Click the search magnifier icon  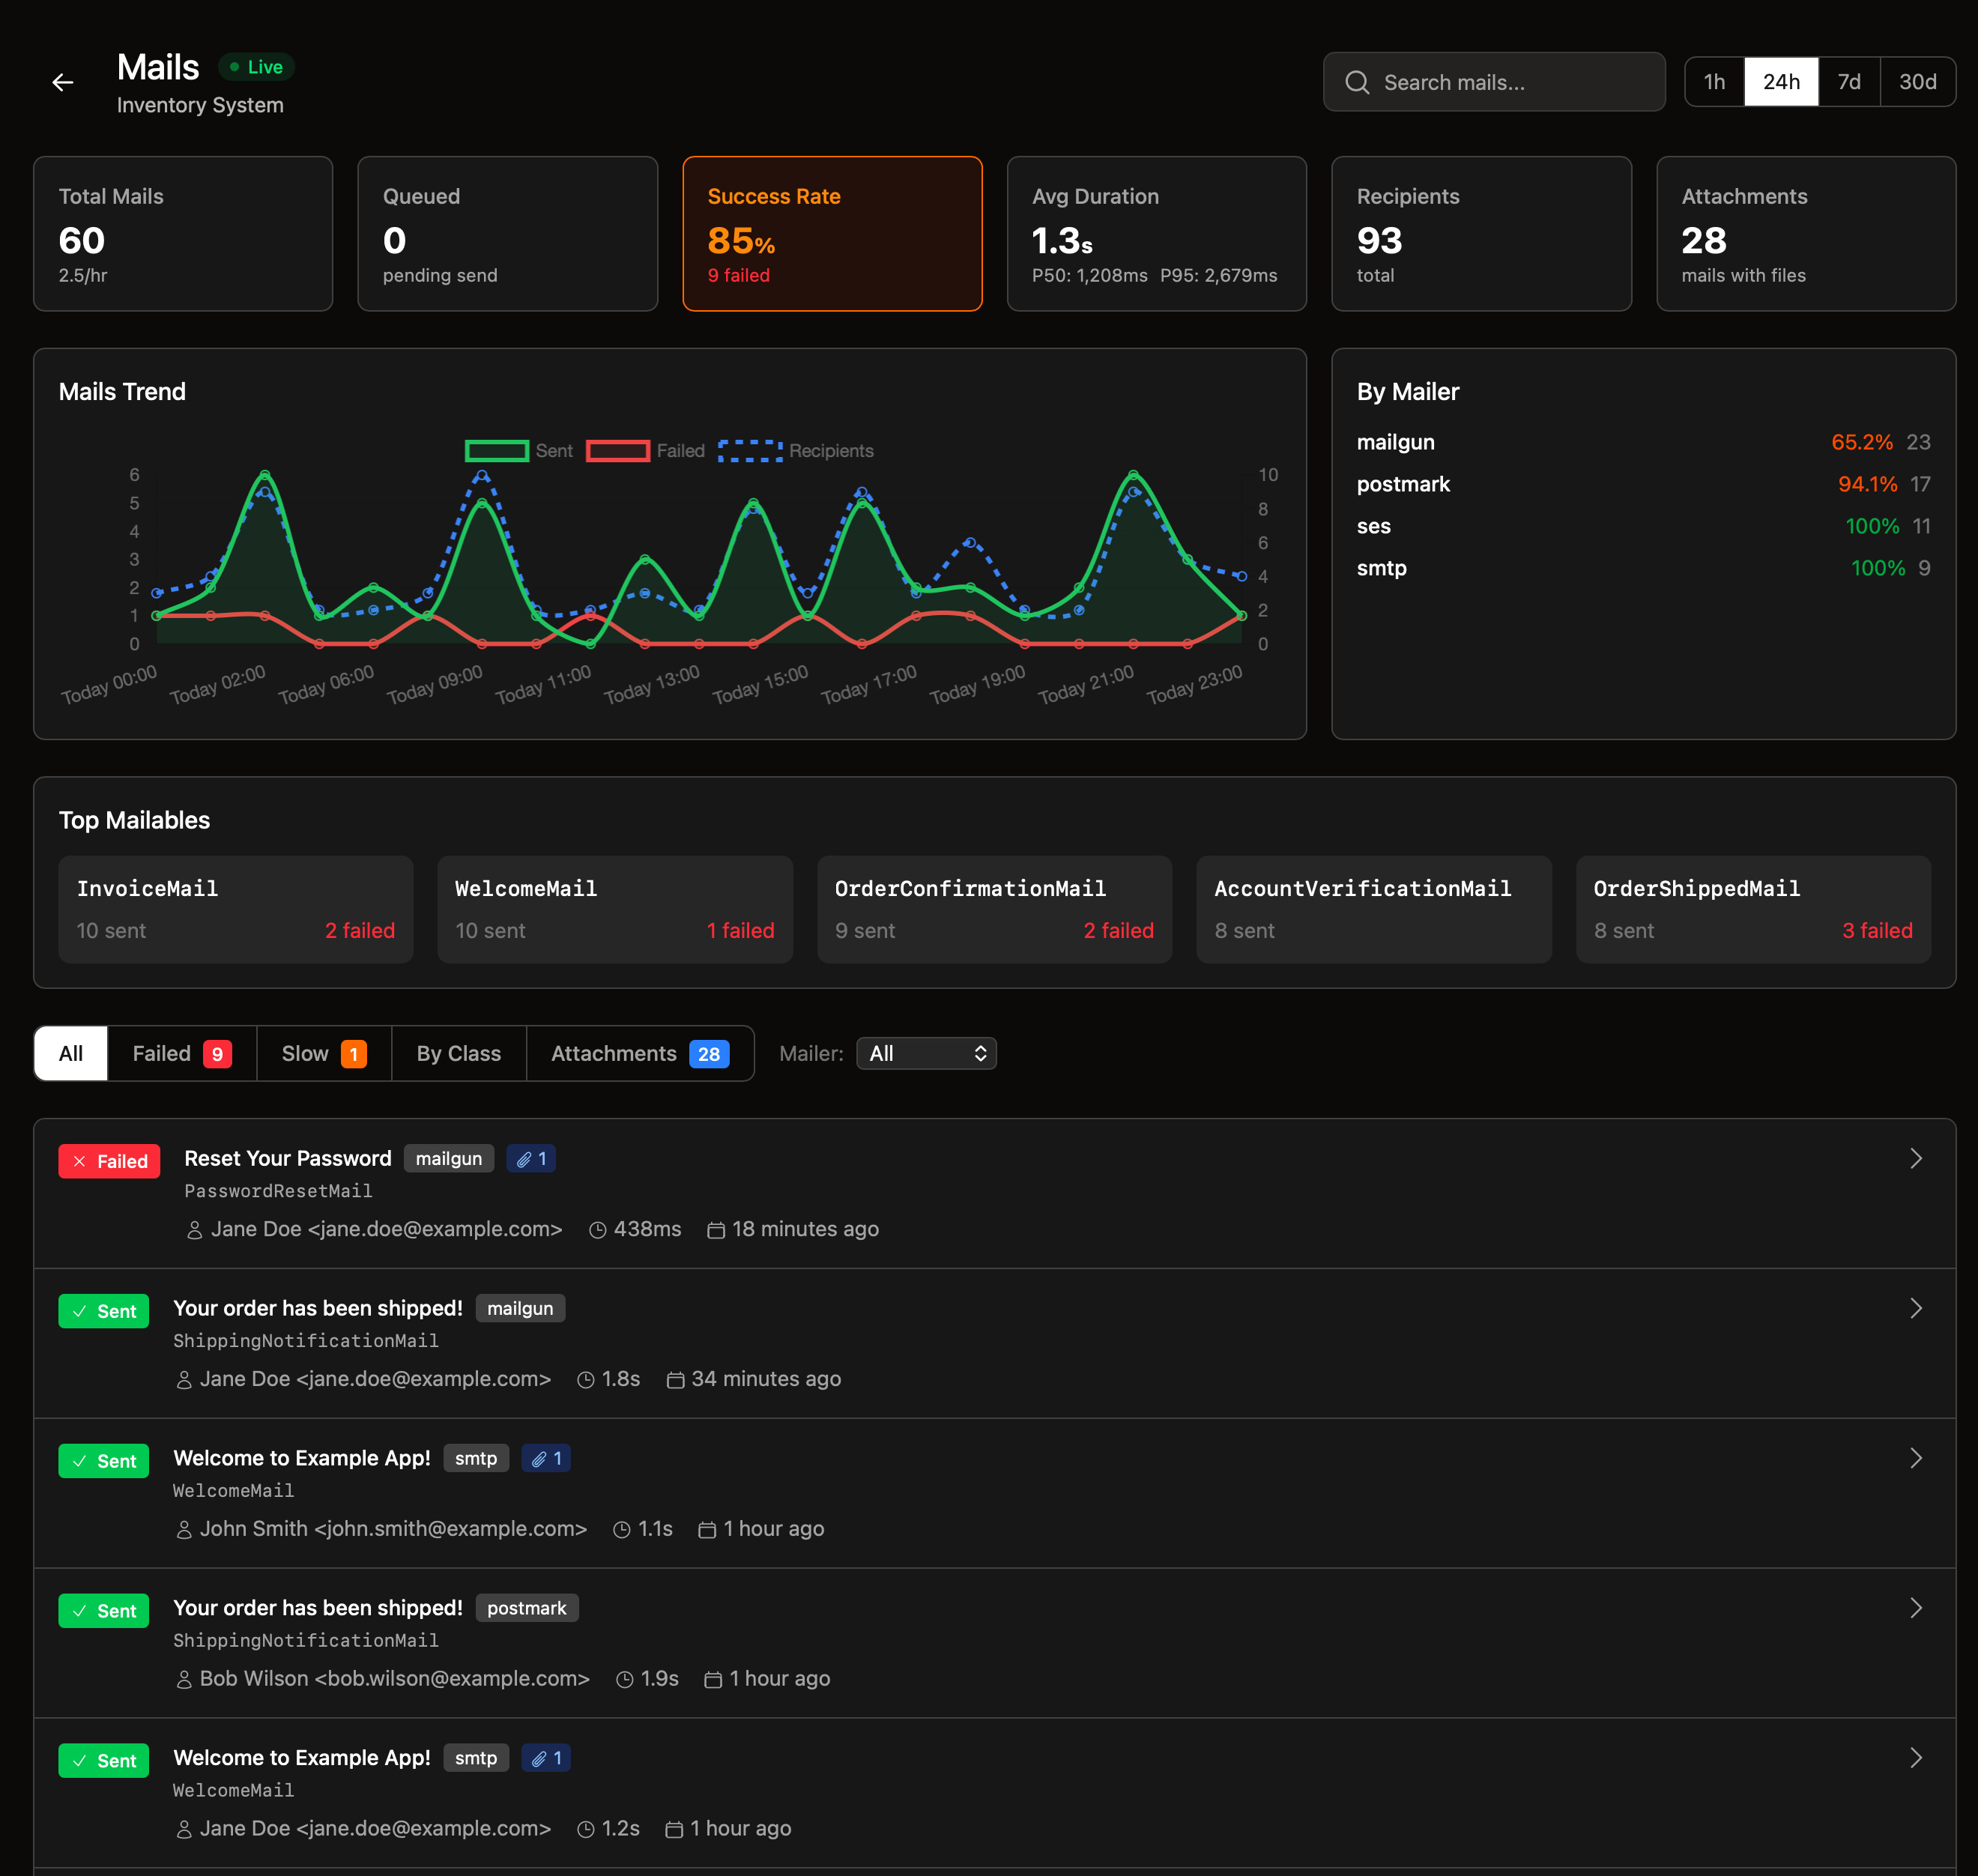(1356, 82)
